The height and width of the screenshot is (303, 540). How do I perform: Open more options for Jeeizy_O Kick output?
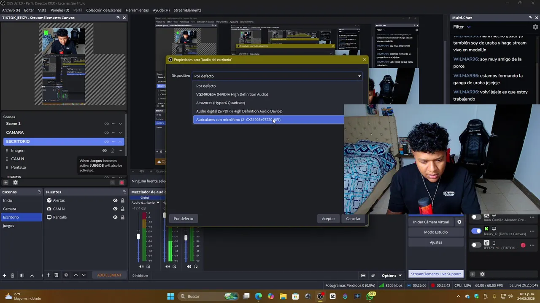(532, 231)
